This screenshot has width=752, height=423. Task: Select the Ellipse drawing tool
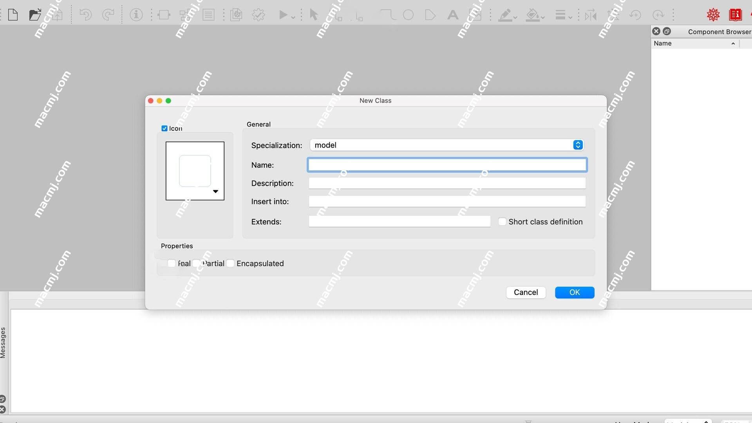408,15
